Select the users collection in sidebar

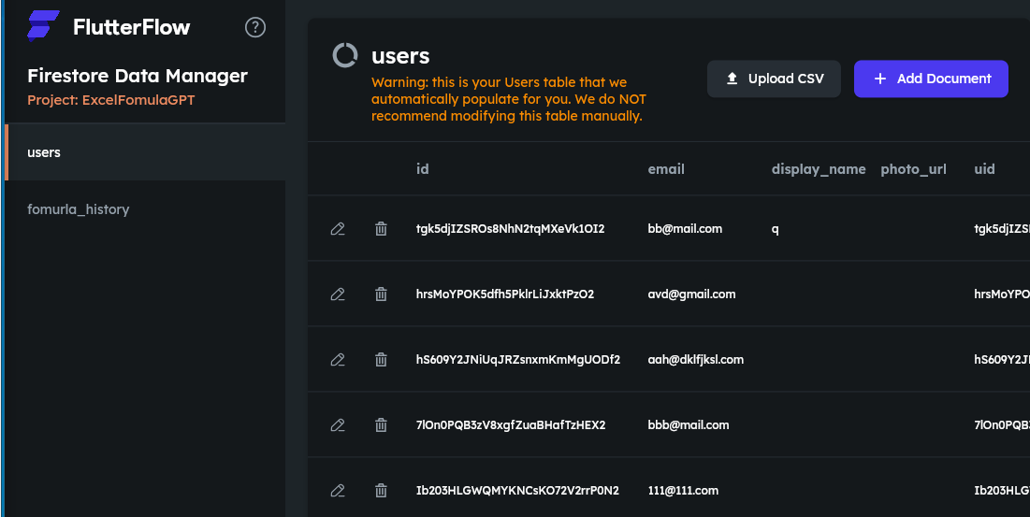(145, 152)
